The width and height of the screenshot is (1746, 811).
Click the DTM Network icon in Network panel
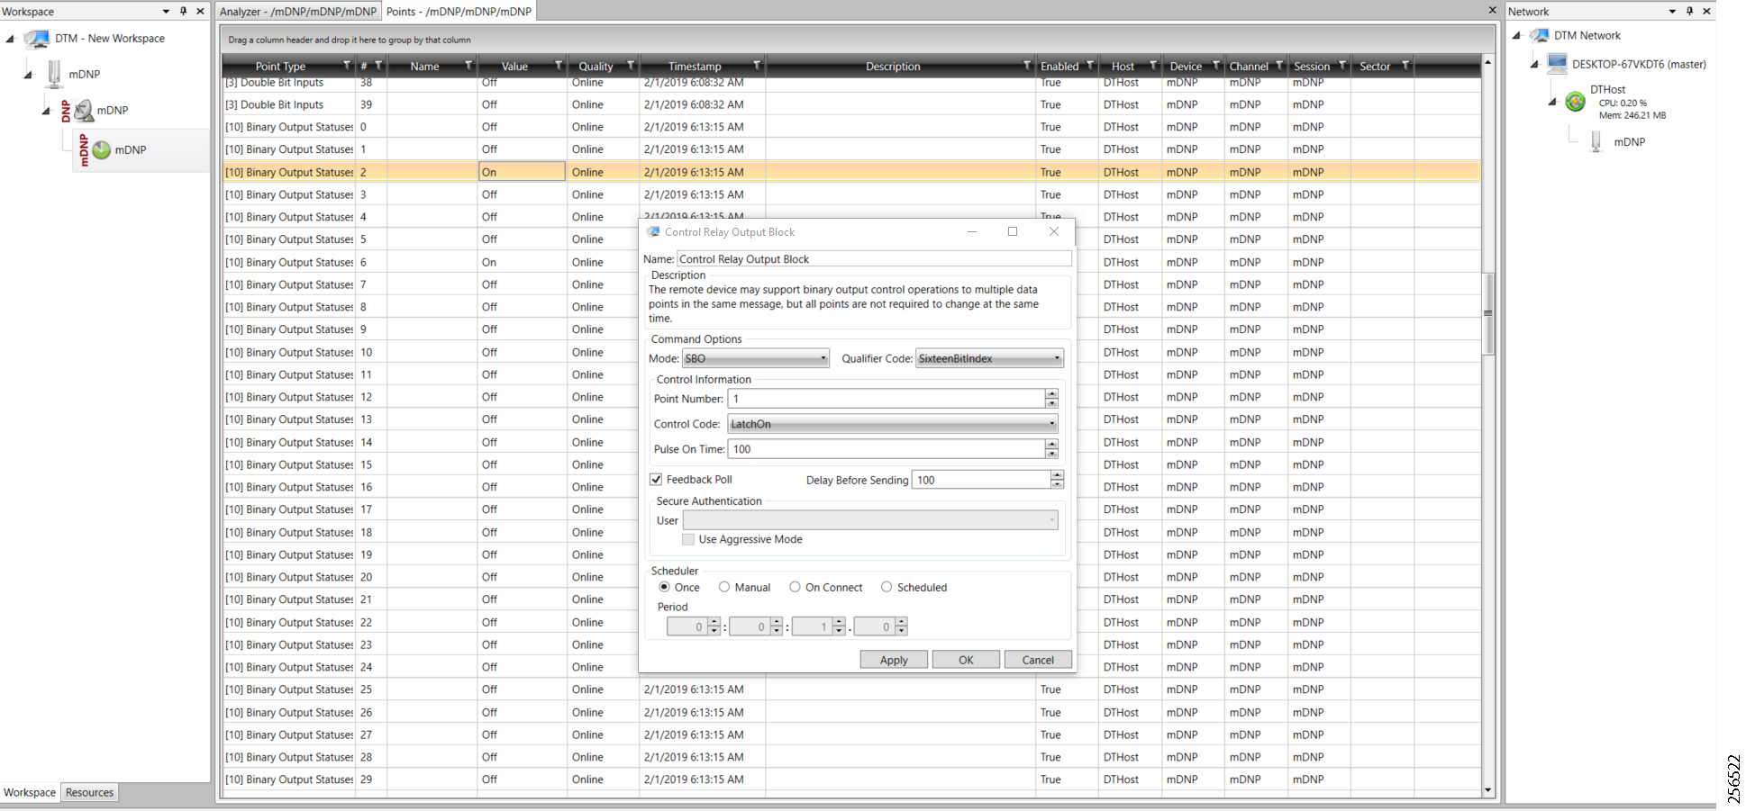pyautogui.click(x=1540, y=36)
